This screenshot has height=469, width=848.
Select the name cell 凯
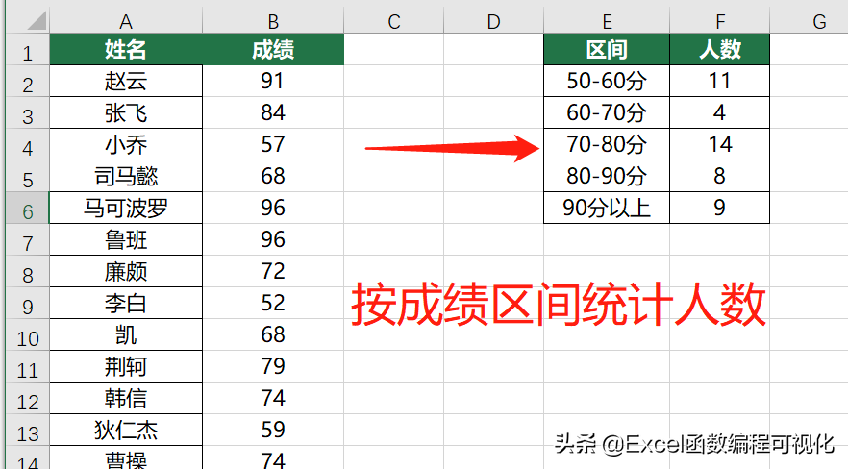tap(126, 335)
